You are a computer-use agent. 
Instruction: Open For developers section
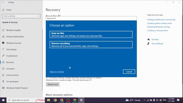(12, 82)
